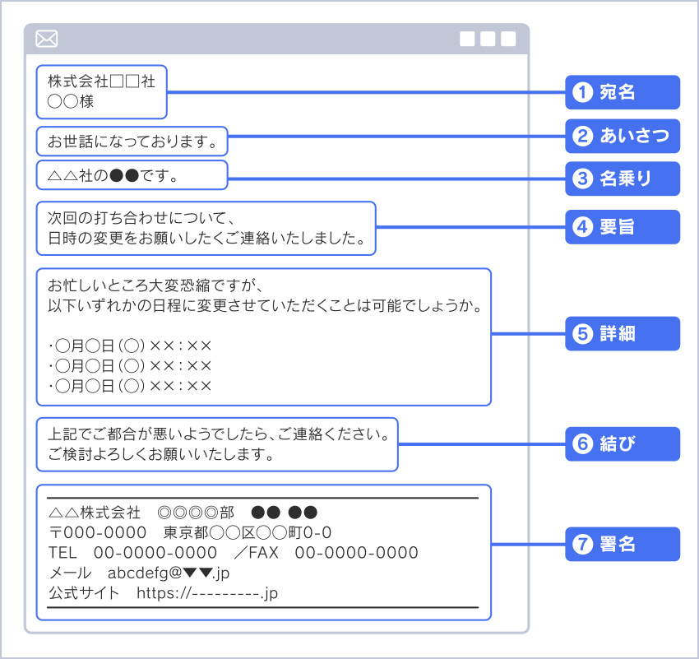699x659 pixels.
Task: Open the https://---------.jp official site link
Action: coord(207,593)
